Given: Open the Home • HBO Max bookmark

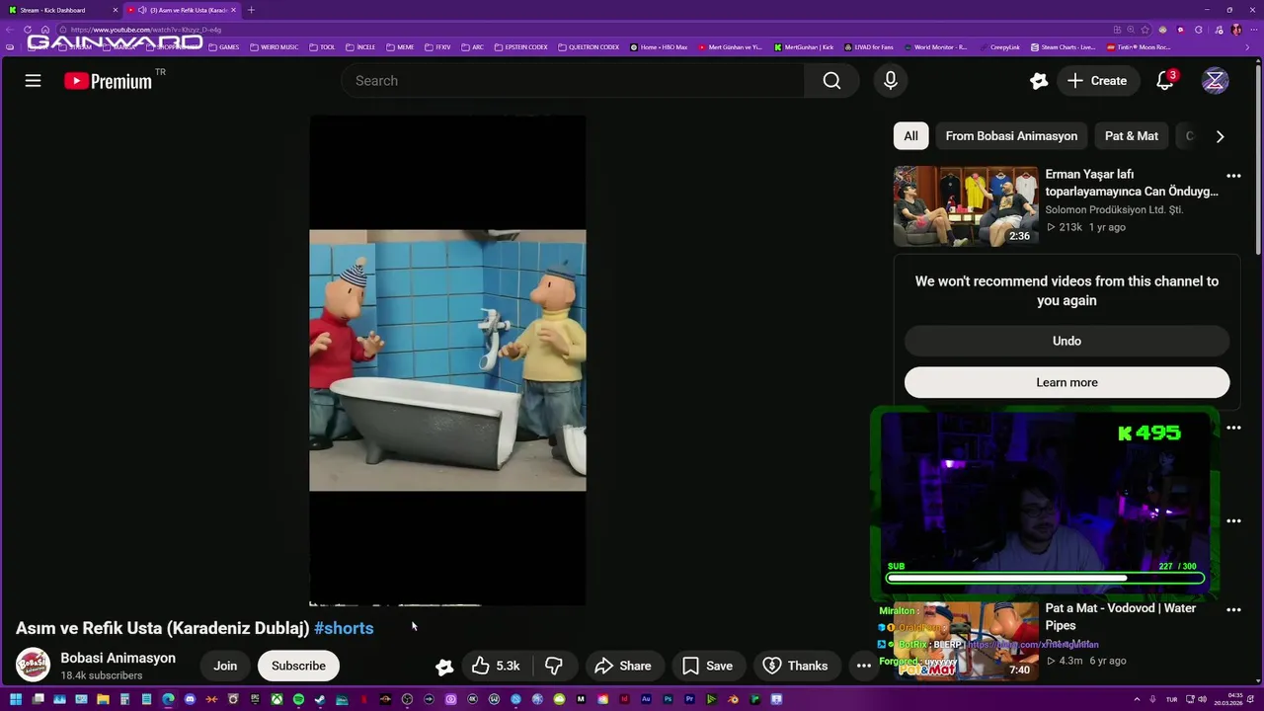Looking at the screenshot, I should coord(659,47).
